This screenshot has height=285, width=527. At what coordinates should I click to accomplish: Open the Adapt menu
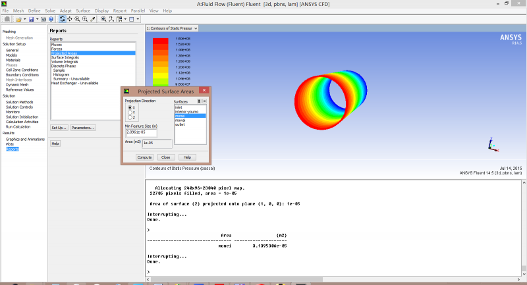pyautogui.click(x=65, y=11)
